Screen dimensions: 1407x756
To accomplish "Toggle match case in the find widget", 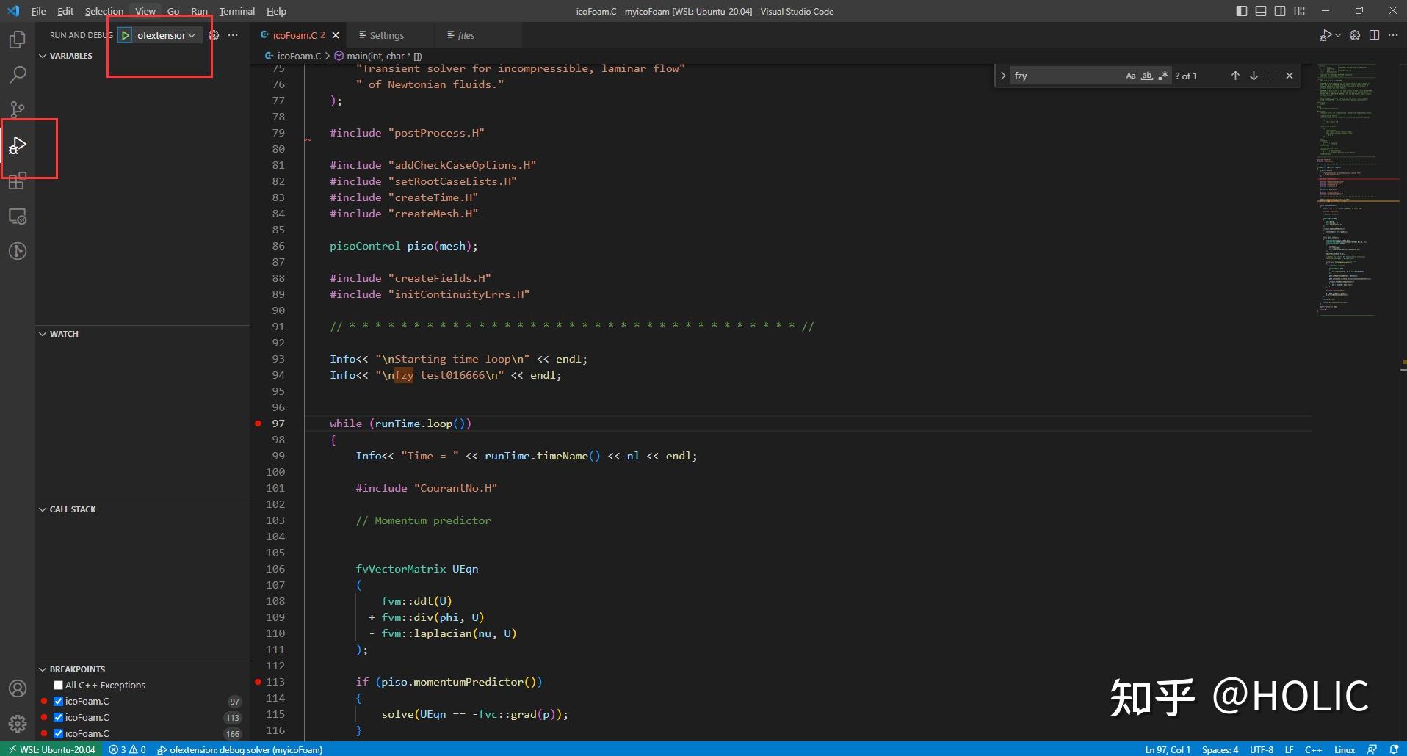I will pyautogui.click(x=1130, y=76).
